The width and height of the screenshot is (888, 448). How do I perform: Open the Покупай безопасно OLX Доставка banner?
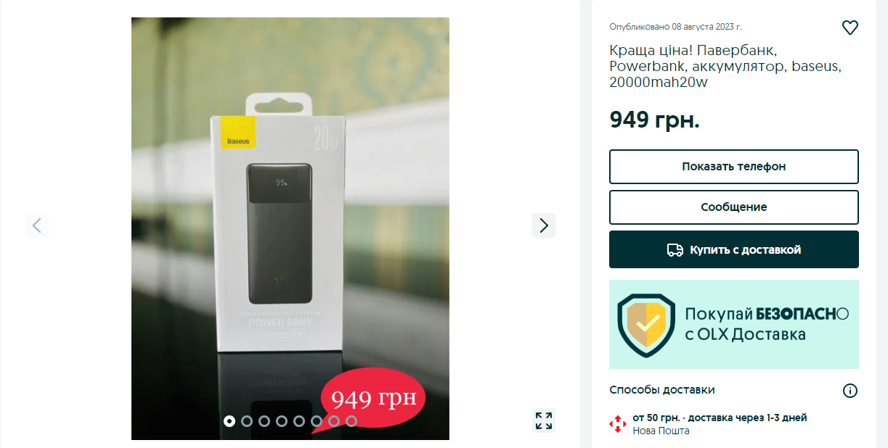click(734, 325)
